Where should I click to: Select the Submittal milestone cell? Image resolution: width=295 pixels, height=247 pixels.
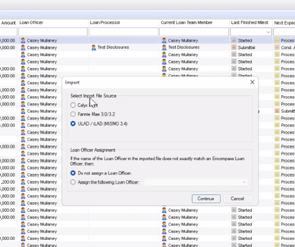(251, 48)
